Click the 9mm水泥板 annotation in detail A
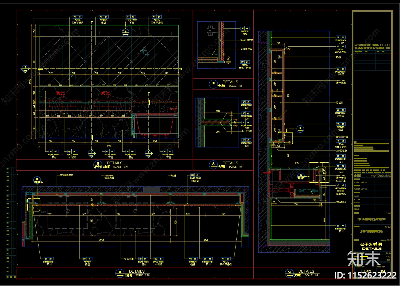Image resolution: width=400 pixels, height=286 pixels. (x=247, y=131)
